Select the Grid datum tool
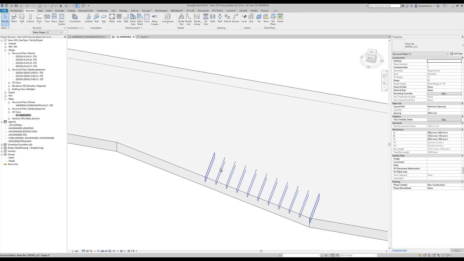 pyautogui.click(x=251, y=18)
